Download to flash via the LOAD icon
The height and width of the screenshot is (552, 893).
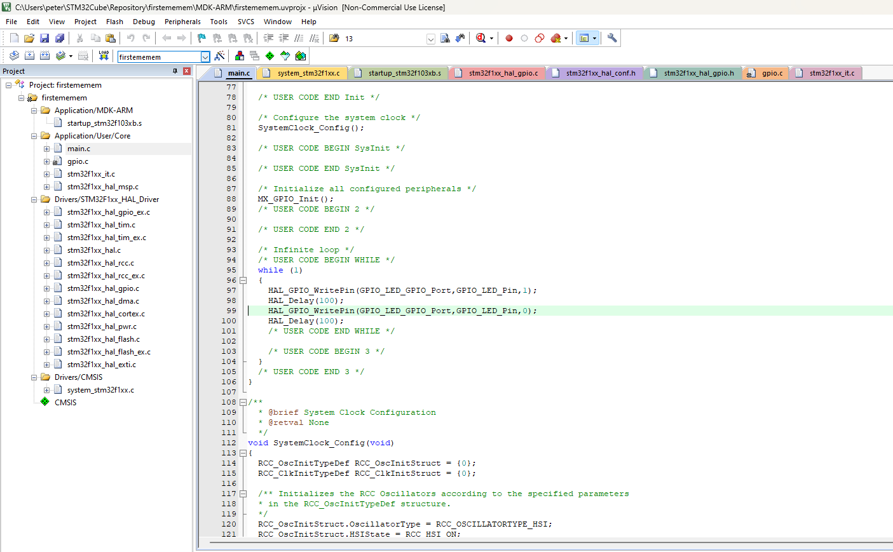pyautogui.click(x=104, y=56)
